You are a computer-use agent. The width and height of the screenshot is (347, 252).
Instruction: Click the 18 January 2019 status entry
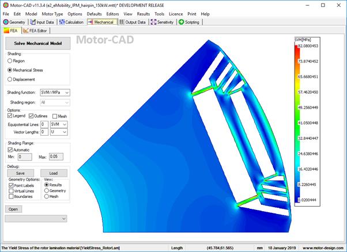281,248
